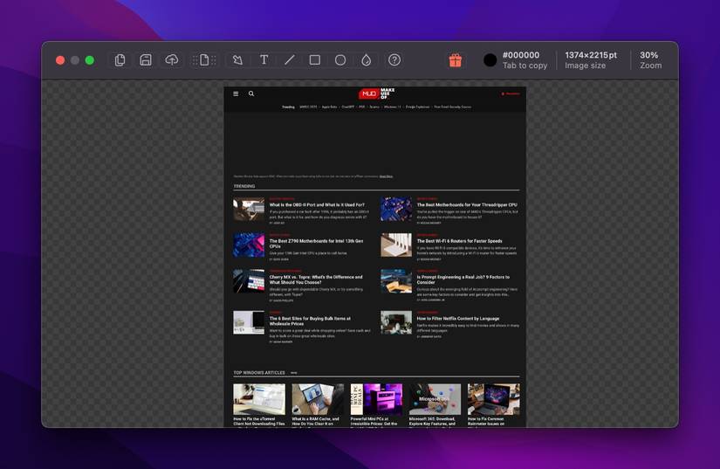Screen dimensions: 720x469
Task: Click the Wi-Fi 6 Routers article thumbnail
Action: click(396, 245)
